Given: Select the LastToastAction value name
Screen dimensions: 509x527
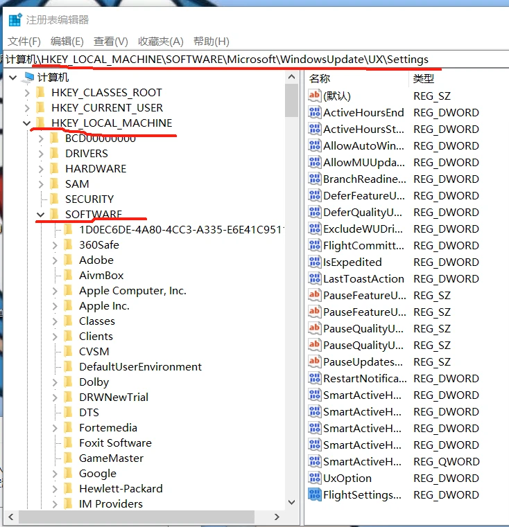Looking at the screenshot, I should pyautogui.click(x=363, y=278).
